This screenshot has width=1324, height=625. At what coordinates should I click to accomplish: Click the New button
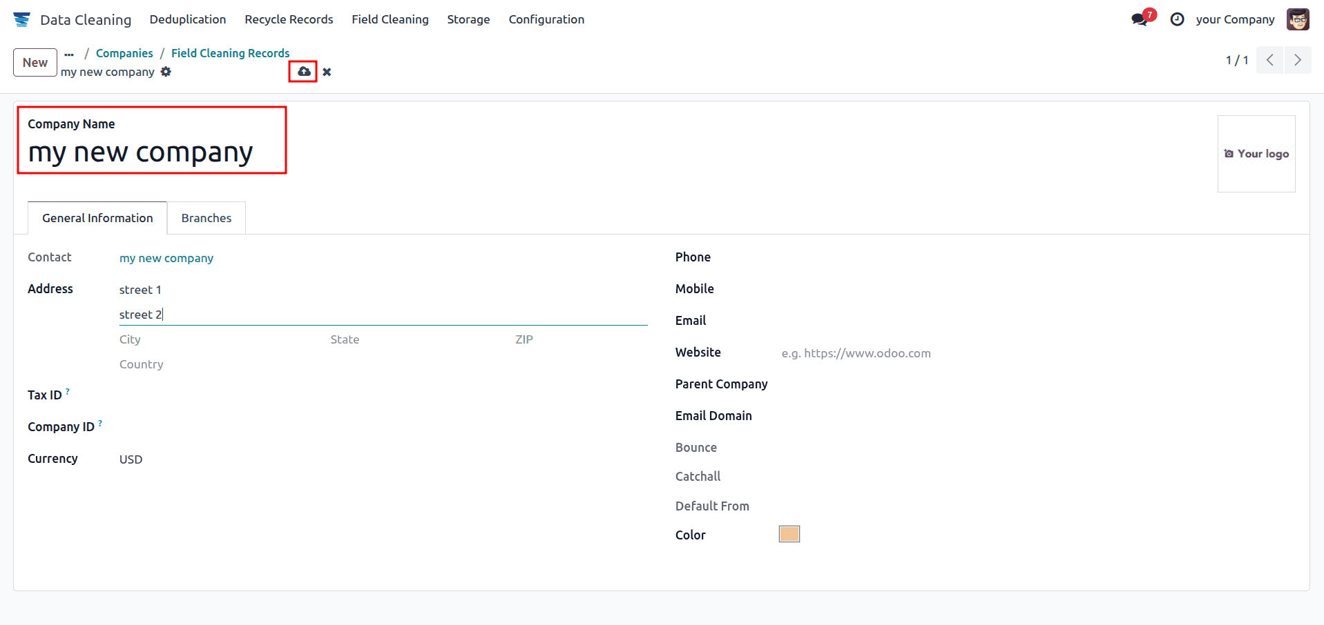click(35, 63)
